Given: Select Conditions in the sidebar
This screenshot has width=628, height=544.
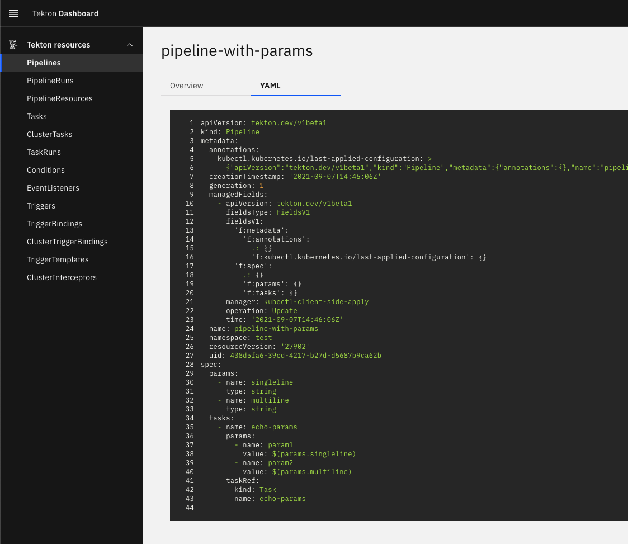Looking at the screenshot, I should pos(72,170).
